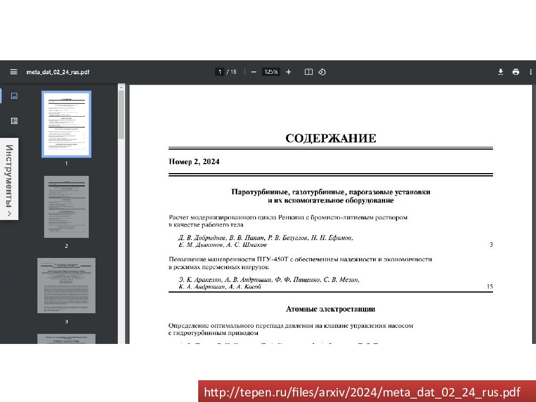This screenshot has height=402, width=536.
Task: Select page 3 thumbnail
Action: pyautogui.click(x=66, y=285)
